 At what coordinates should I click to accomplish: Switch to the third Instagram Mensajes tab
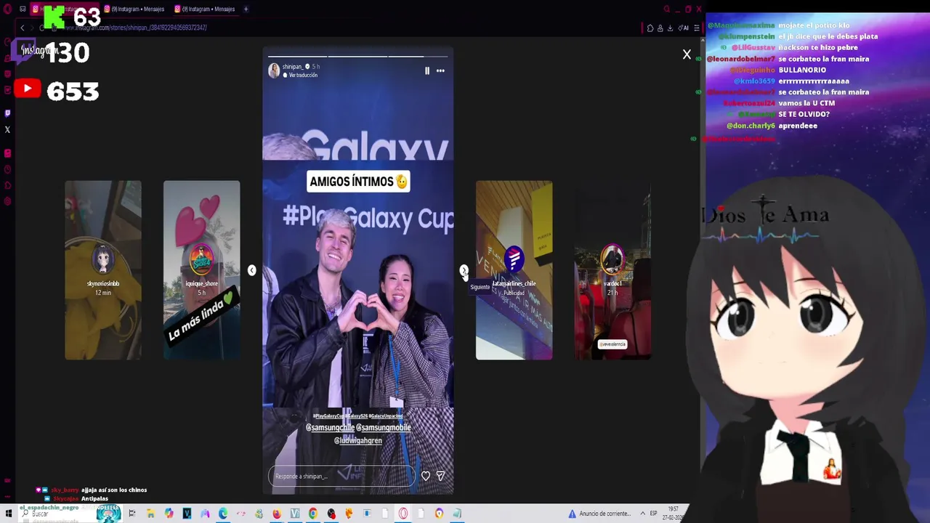(x=207, y=9)
